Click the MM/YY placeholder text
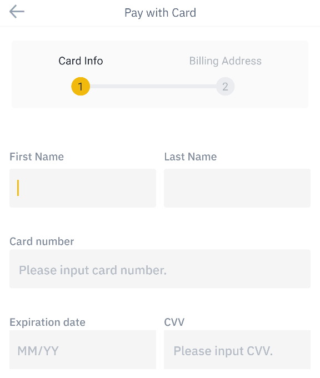The width and height of the screenshot is (320, 378). click(38, 351)
